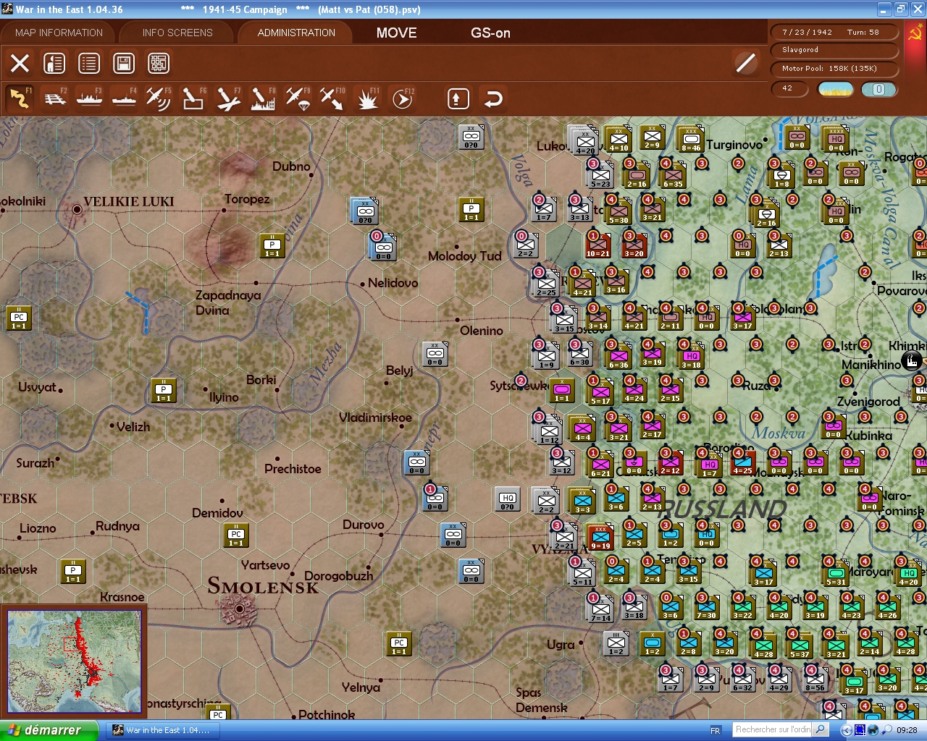
Task: Open the F11 explosion battle icon
Action: 367,98
